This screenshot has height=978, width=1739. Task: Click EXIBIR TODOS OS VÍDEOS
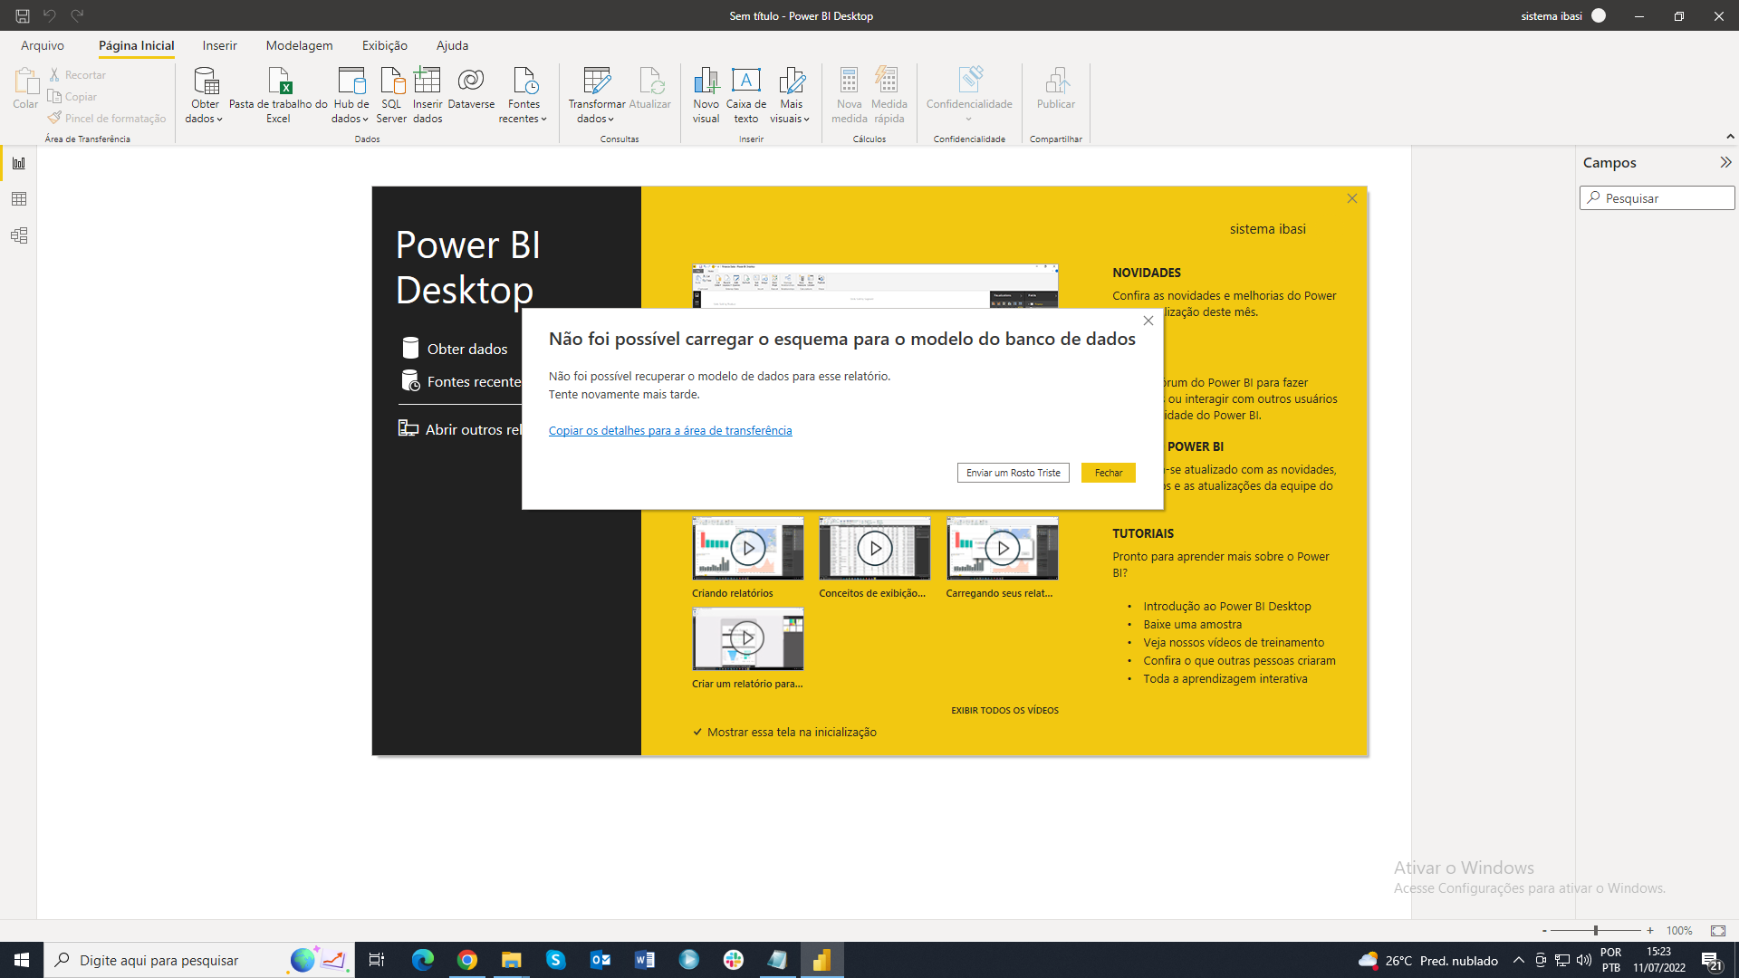tap(1004, 710)
